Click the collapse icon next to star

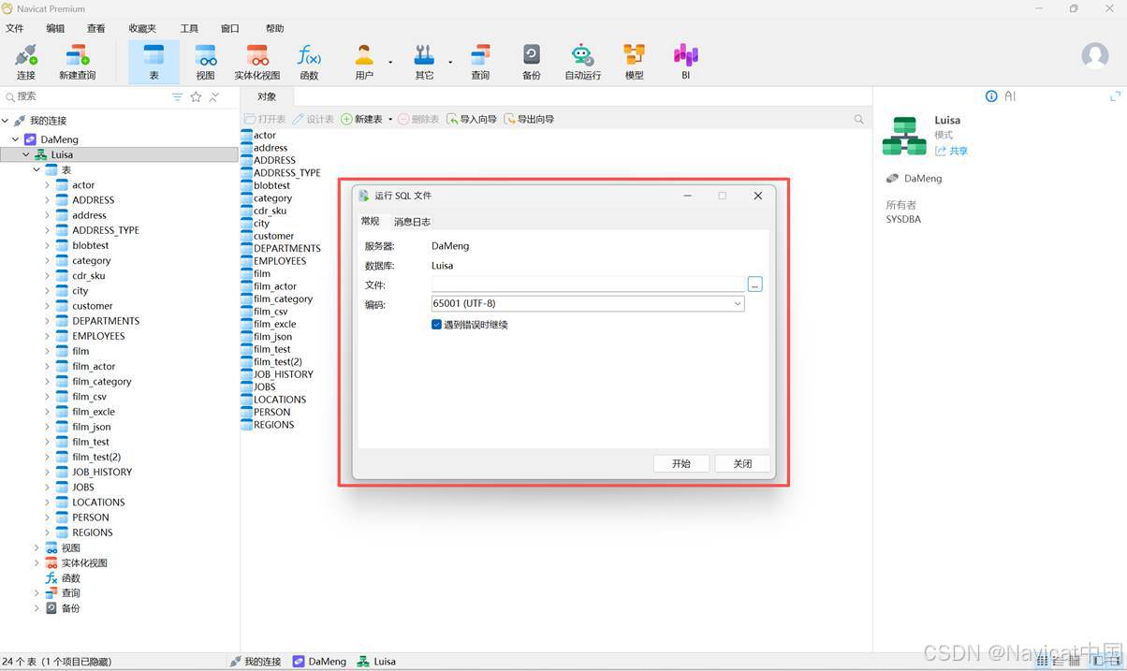pyautogui.click(x=214, y=96)
